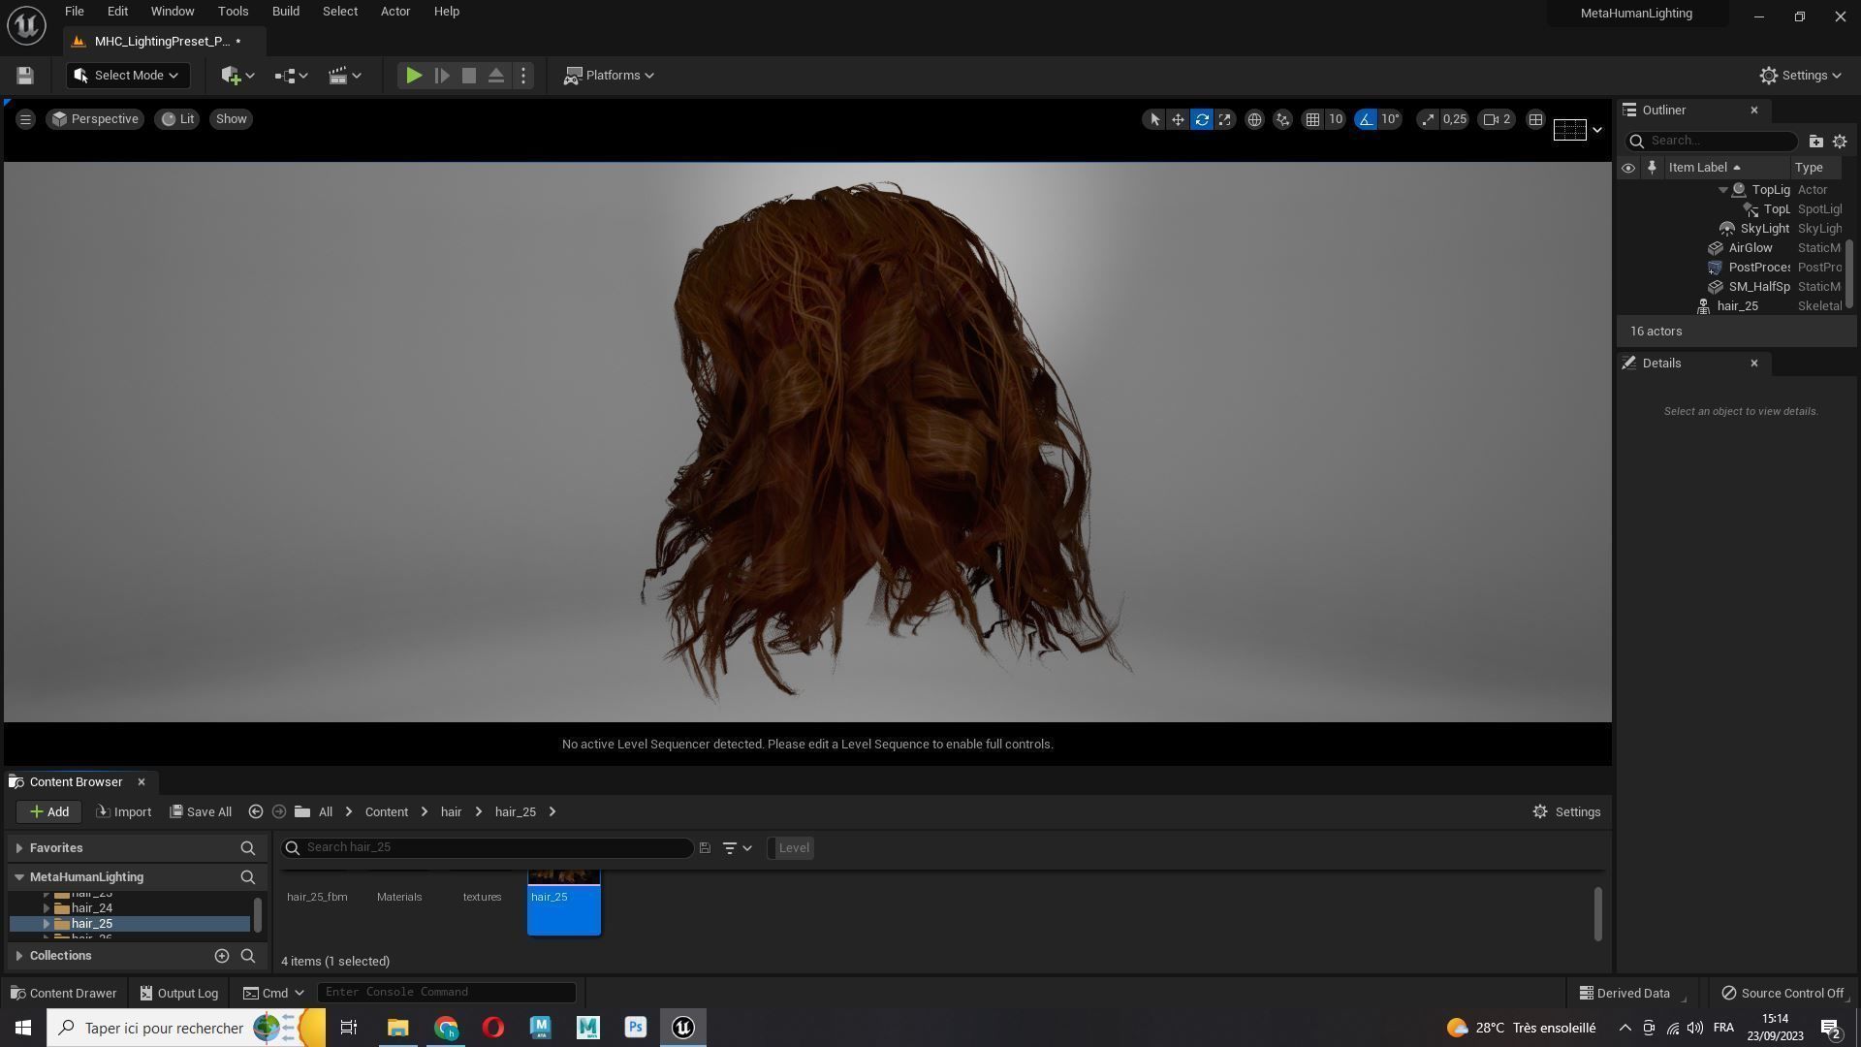
Task: Sort Outliner by Item Label
Action: click(1704, 168)
